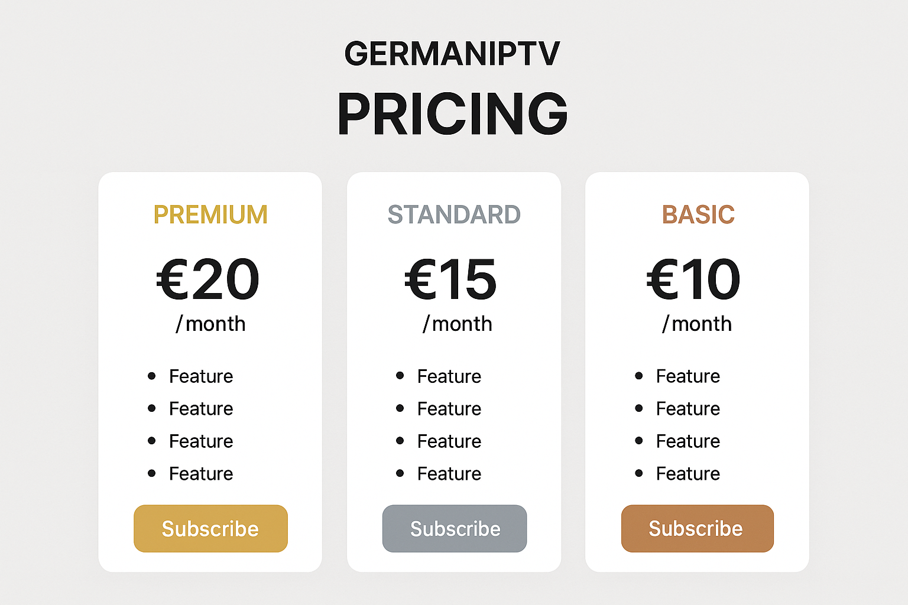The image size is (908, 605).
Task: Click second Feature item in Basic card
Action: pos(688,408)
